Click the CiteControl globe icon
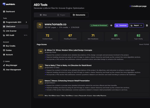 pyautogui.click(x=4, y=27)
